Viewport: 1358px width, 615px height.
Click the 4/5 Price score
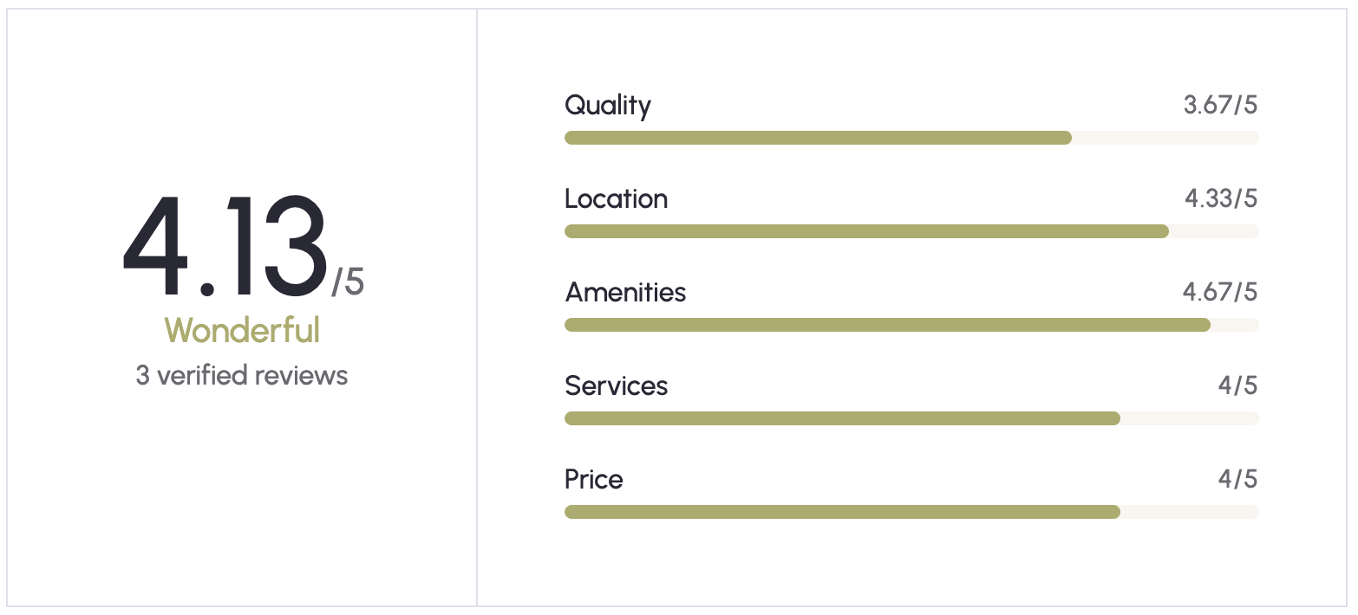tap(1237, 479)
